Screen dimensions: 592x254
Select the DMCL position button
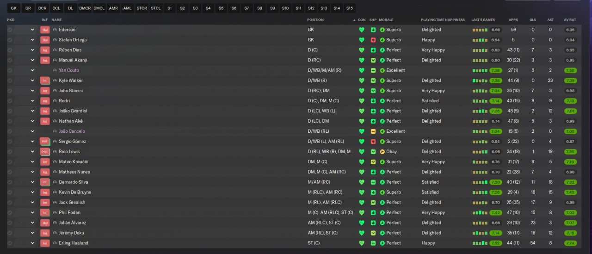pyautogui.click(x=99, y=8)
